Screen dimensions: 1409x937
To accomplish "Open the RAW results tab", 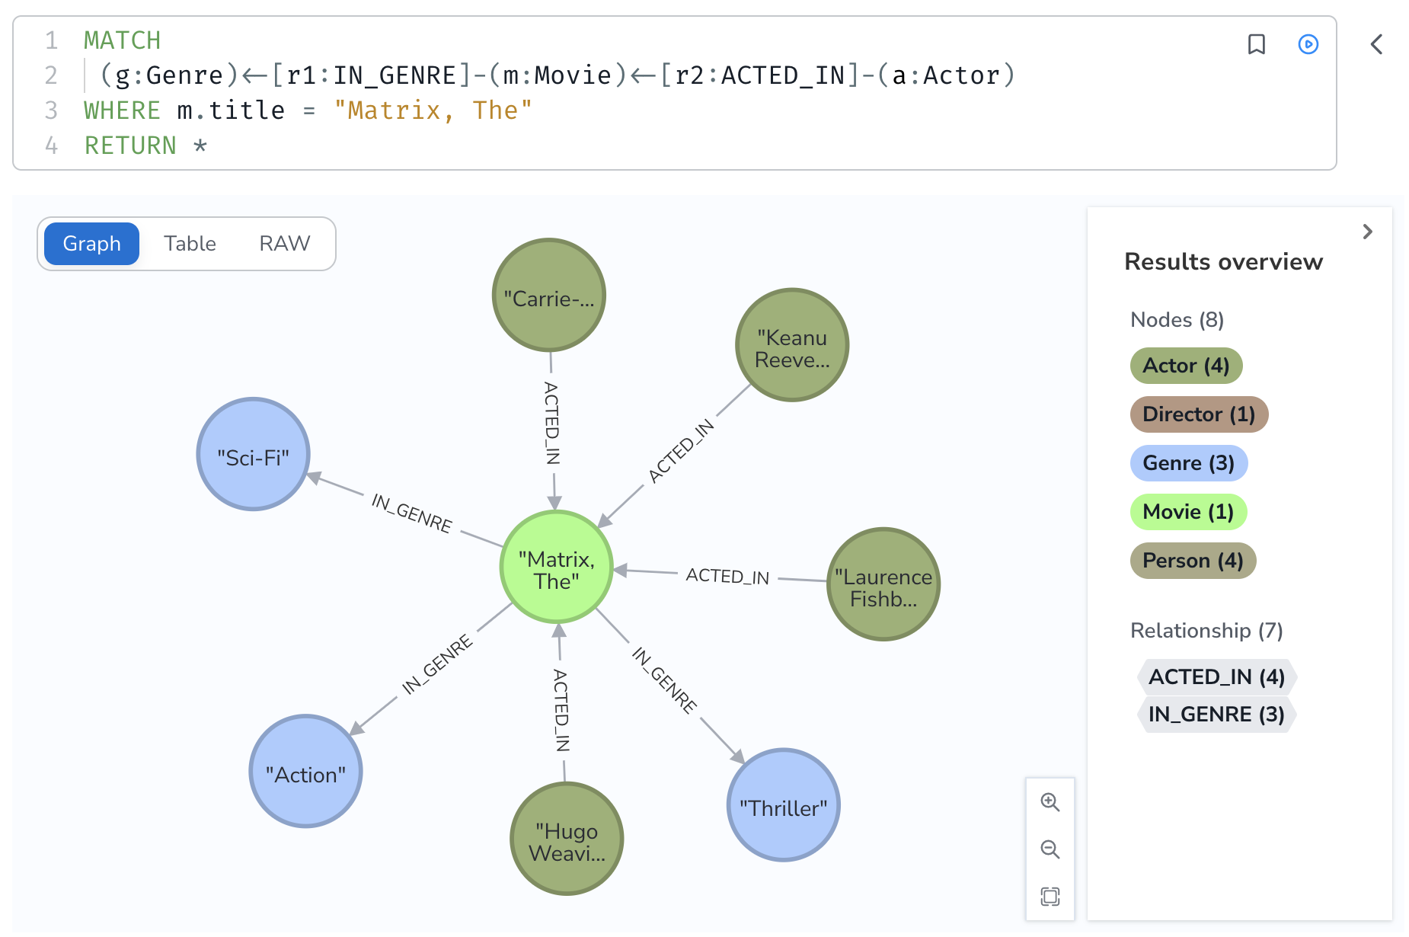I will (x=284, y=244).
